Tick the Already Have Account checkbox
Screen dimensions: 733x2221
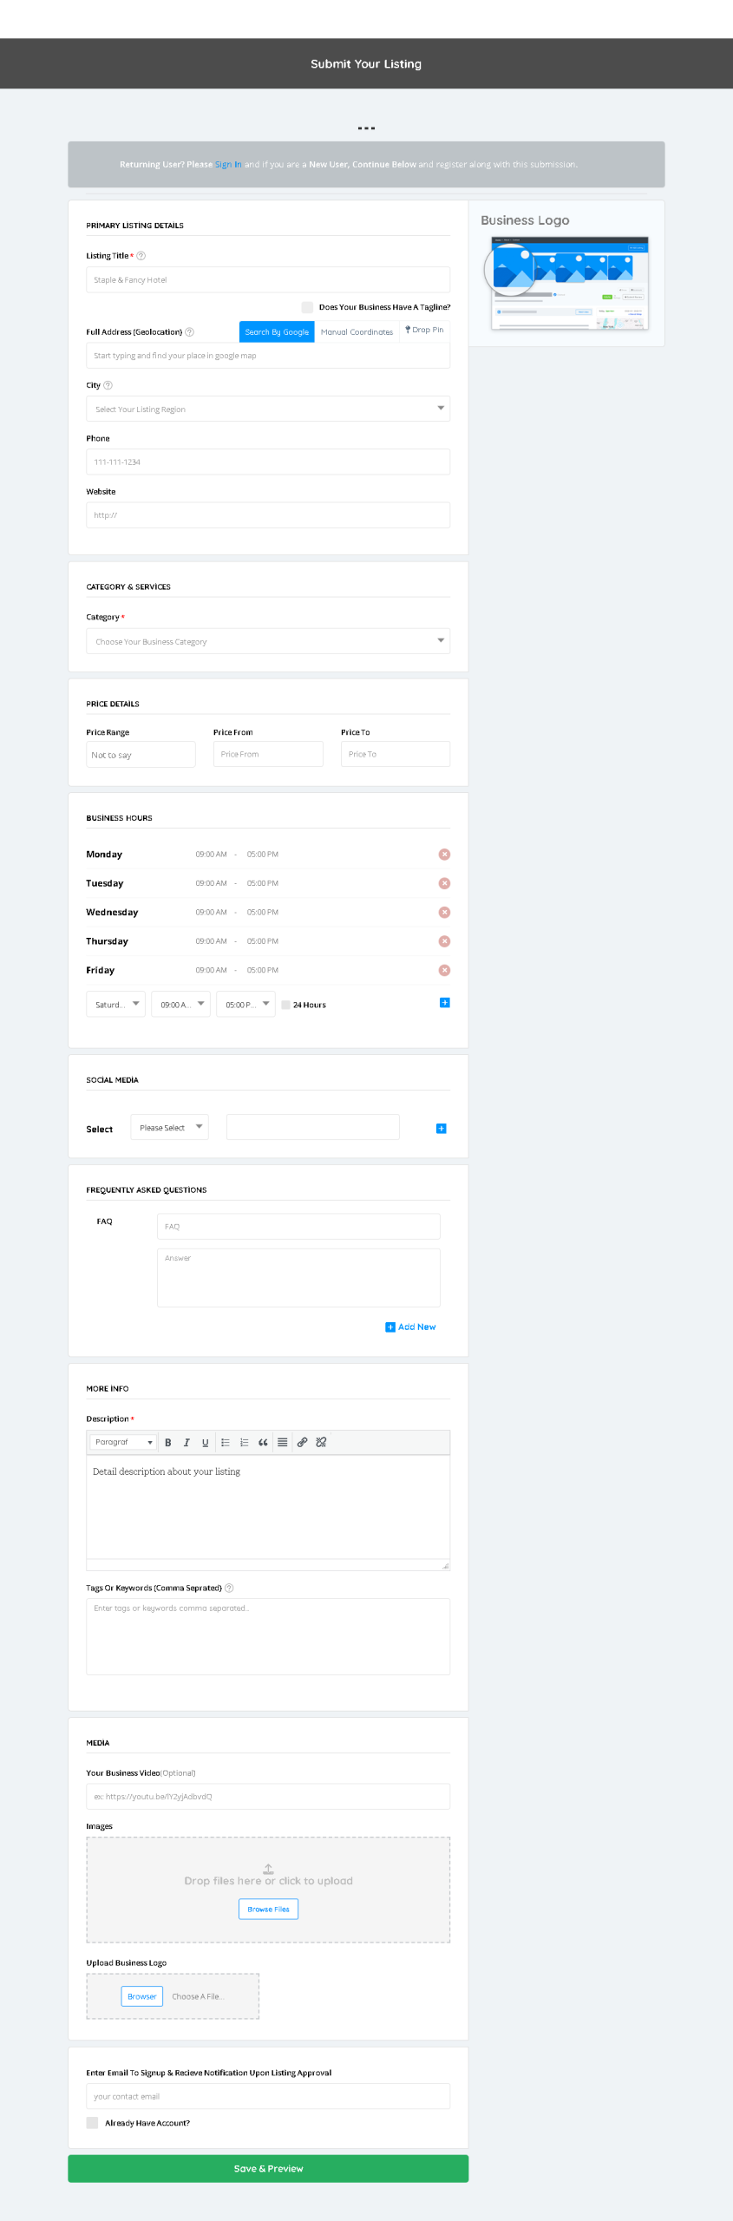92,2123
